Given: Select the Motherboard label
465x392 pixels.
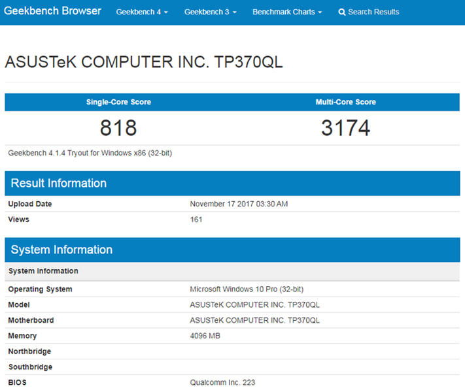Looking at the screenshot, I should [31, 320].
